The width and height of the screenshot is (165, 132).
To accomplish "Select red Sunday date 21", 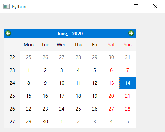I will (x=128, y=96).
